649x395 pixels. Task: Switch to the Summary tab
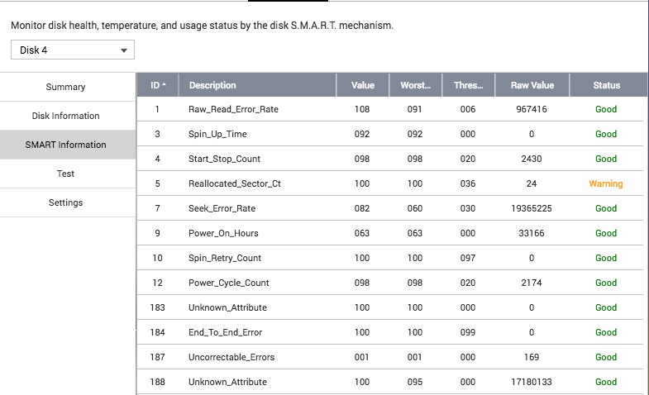[x=66, y=87]
